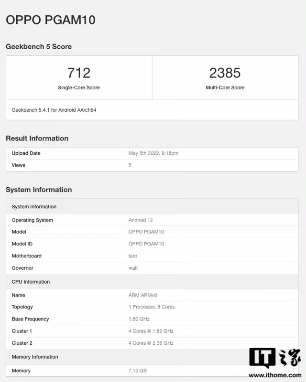Viewport: 306px width, 382px height.
Task: Click the Single-Core Score label
Action: (x=79, y=87)
